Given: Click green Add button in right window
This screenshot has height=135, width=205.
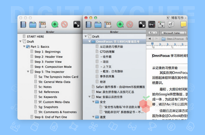Looking at the screenshot, I should (x=120, y=24).
